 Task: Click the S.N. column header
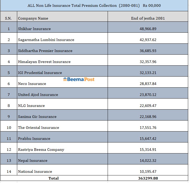(9, 18)
